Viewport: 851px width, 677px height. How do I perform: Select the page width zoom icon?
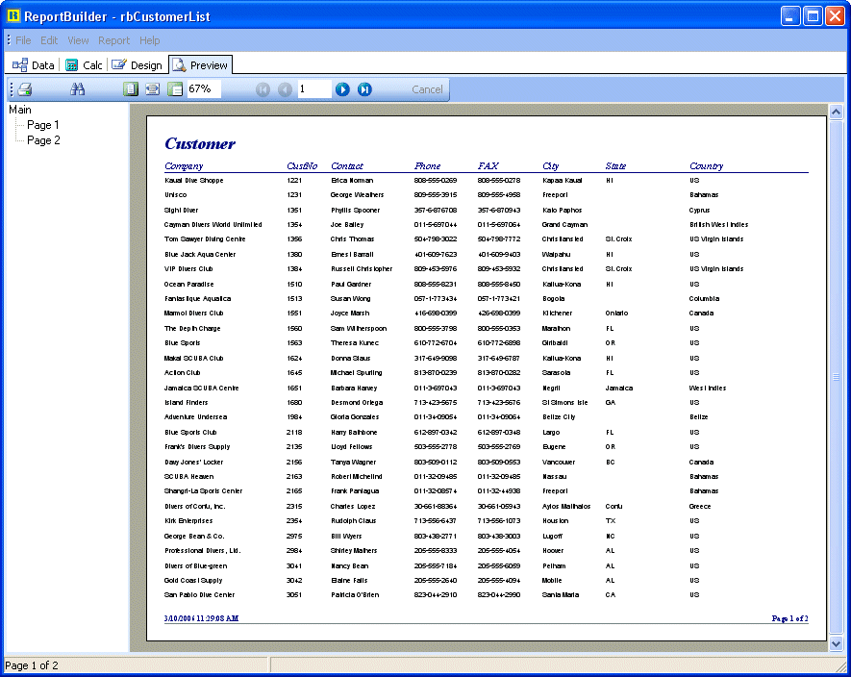pyautogui.click(x=153, y=89)
